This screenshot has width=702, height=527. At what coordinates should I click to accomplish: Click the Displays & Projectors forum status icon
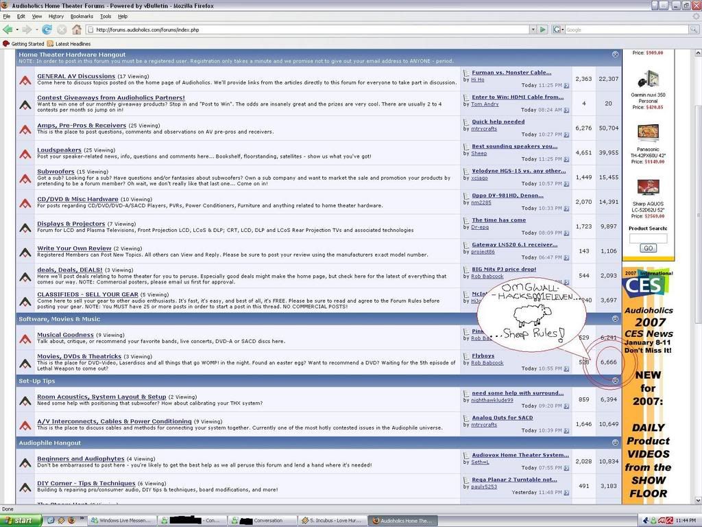coord(25,228)
